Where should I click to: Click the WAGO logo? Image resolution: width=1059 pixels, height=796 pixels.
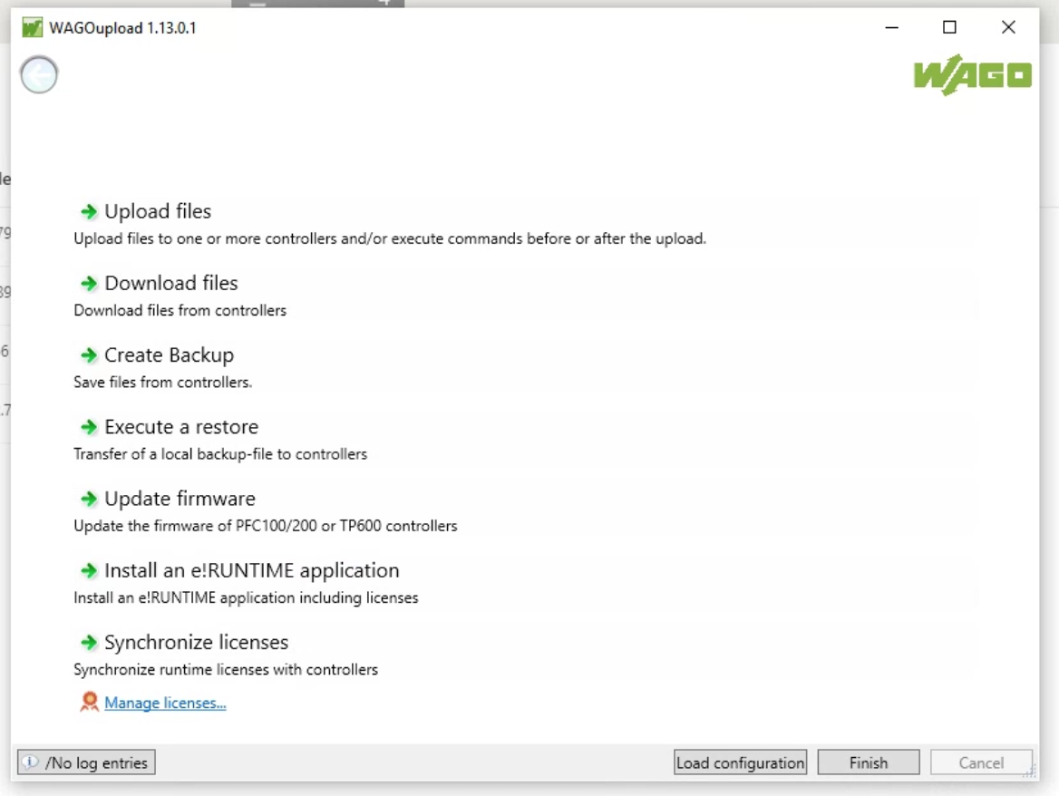pos(972,75)
